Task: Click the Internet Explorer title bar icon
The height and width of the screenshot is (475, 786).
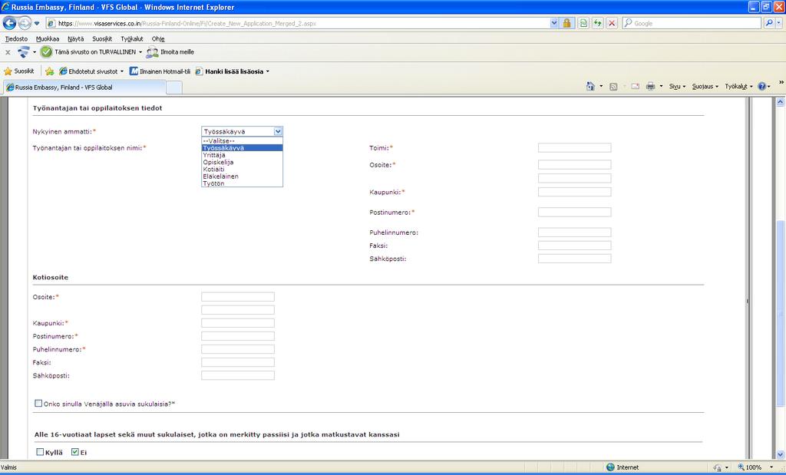Action: [5, 7]
